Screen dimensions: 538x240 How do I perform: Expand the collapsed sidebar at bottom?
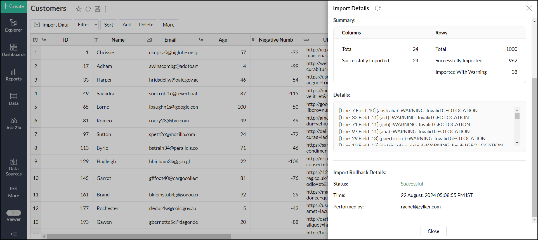[x=14, y=234]
